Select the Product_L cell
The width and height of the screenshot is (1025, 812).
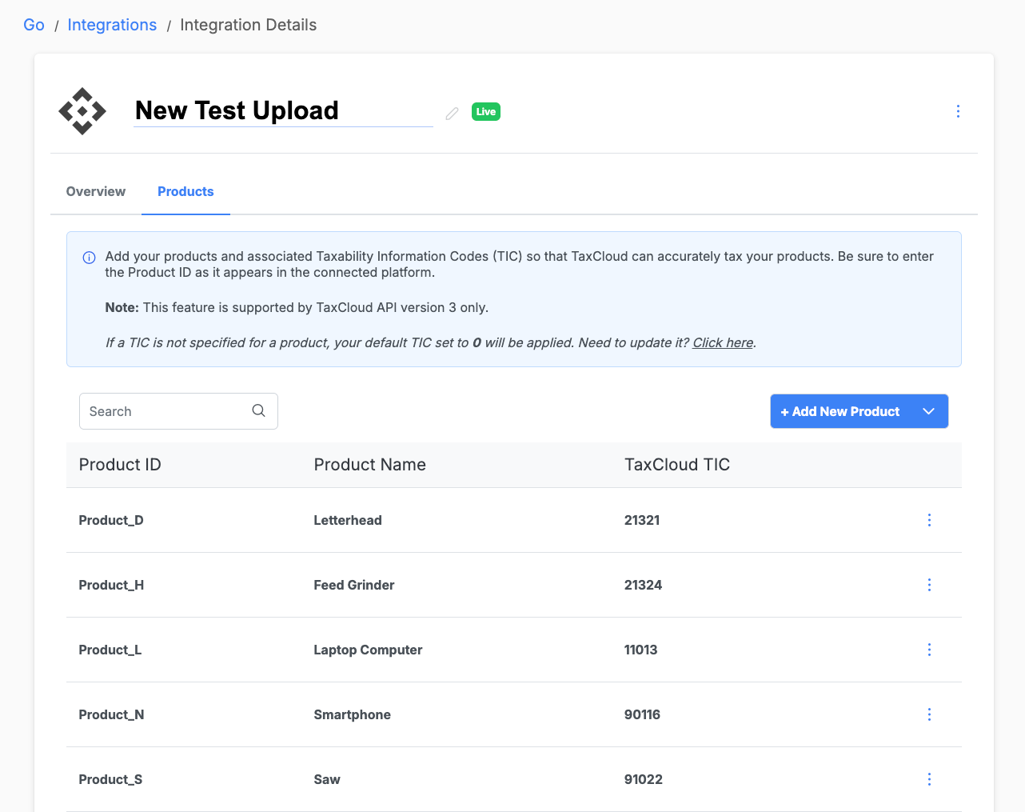click(x=110, y=650)
